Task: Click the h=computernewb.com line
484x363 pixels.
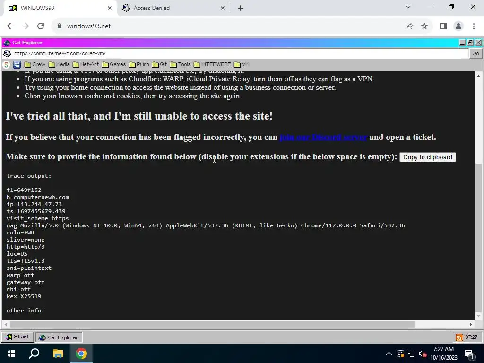Action: pos(38,197)
